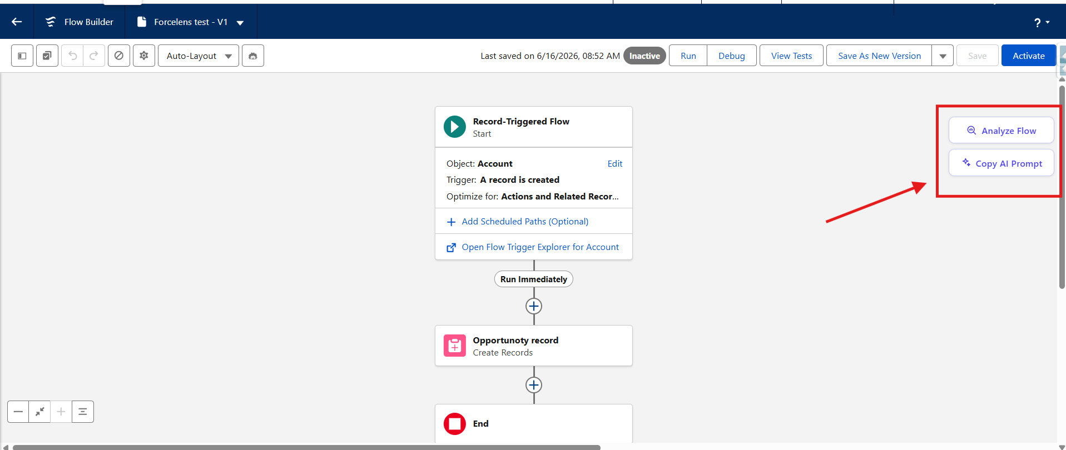Screen dimensions: 1066x450
Task: Click the Record-Triggered Flow title text
Action: coord(521,121)
